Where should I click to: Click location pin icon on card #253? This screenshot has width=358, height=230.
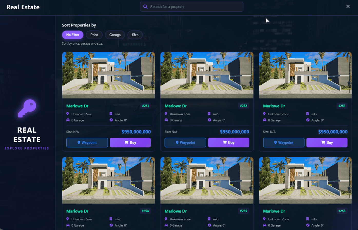click(264, 114)
